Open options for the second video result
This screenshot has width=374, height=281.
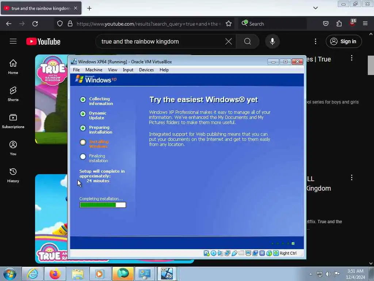pos(352,177)
